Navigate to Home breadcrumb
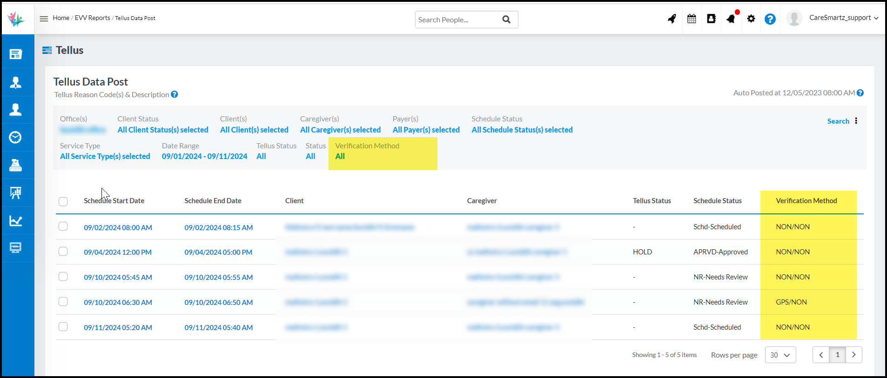This screenshot has height=378, width=887. coord(61,18)
